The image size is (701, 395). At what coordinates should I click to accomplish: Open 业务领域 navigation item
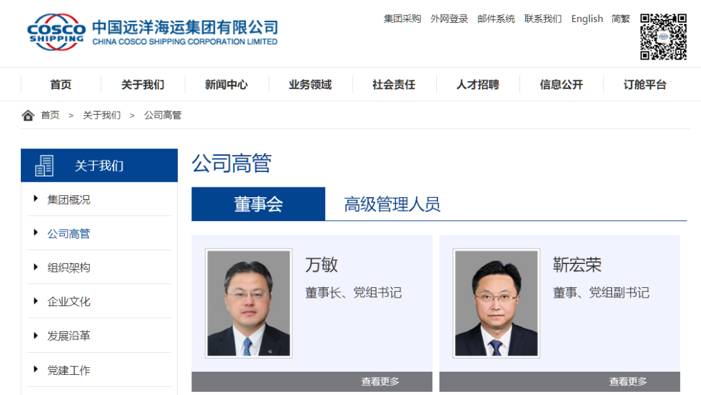pos(310,84)
